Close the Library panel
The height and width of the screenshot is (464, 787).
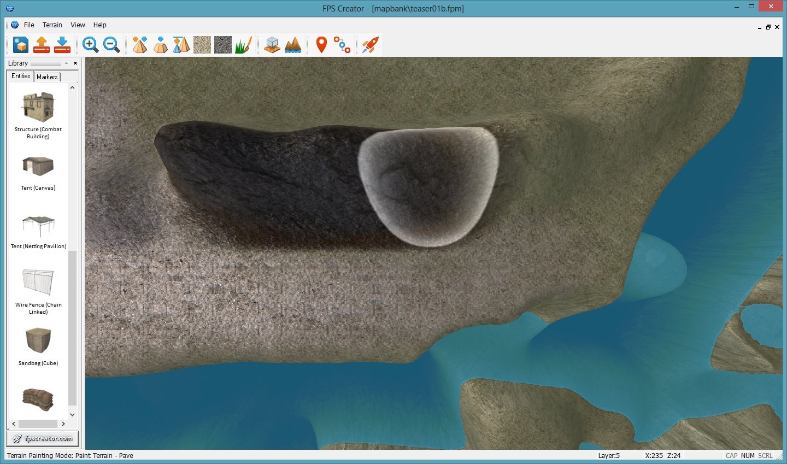[x=75, y=63]
